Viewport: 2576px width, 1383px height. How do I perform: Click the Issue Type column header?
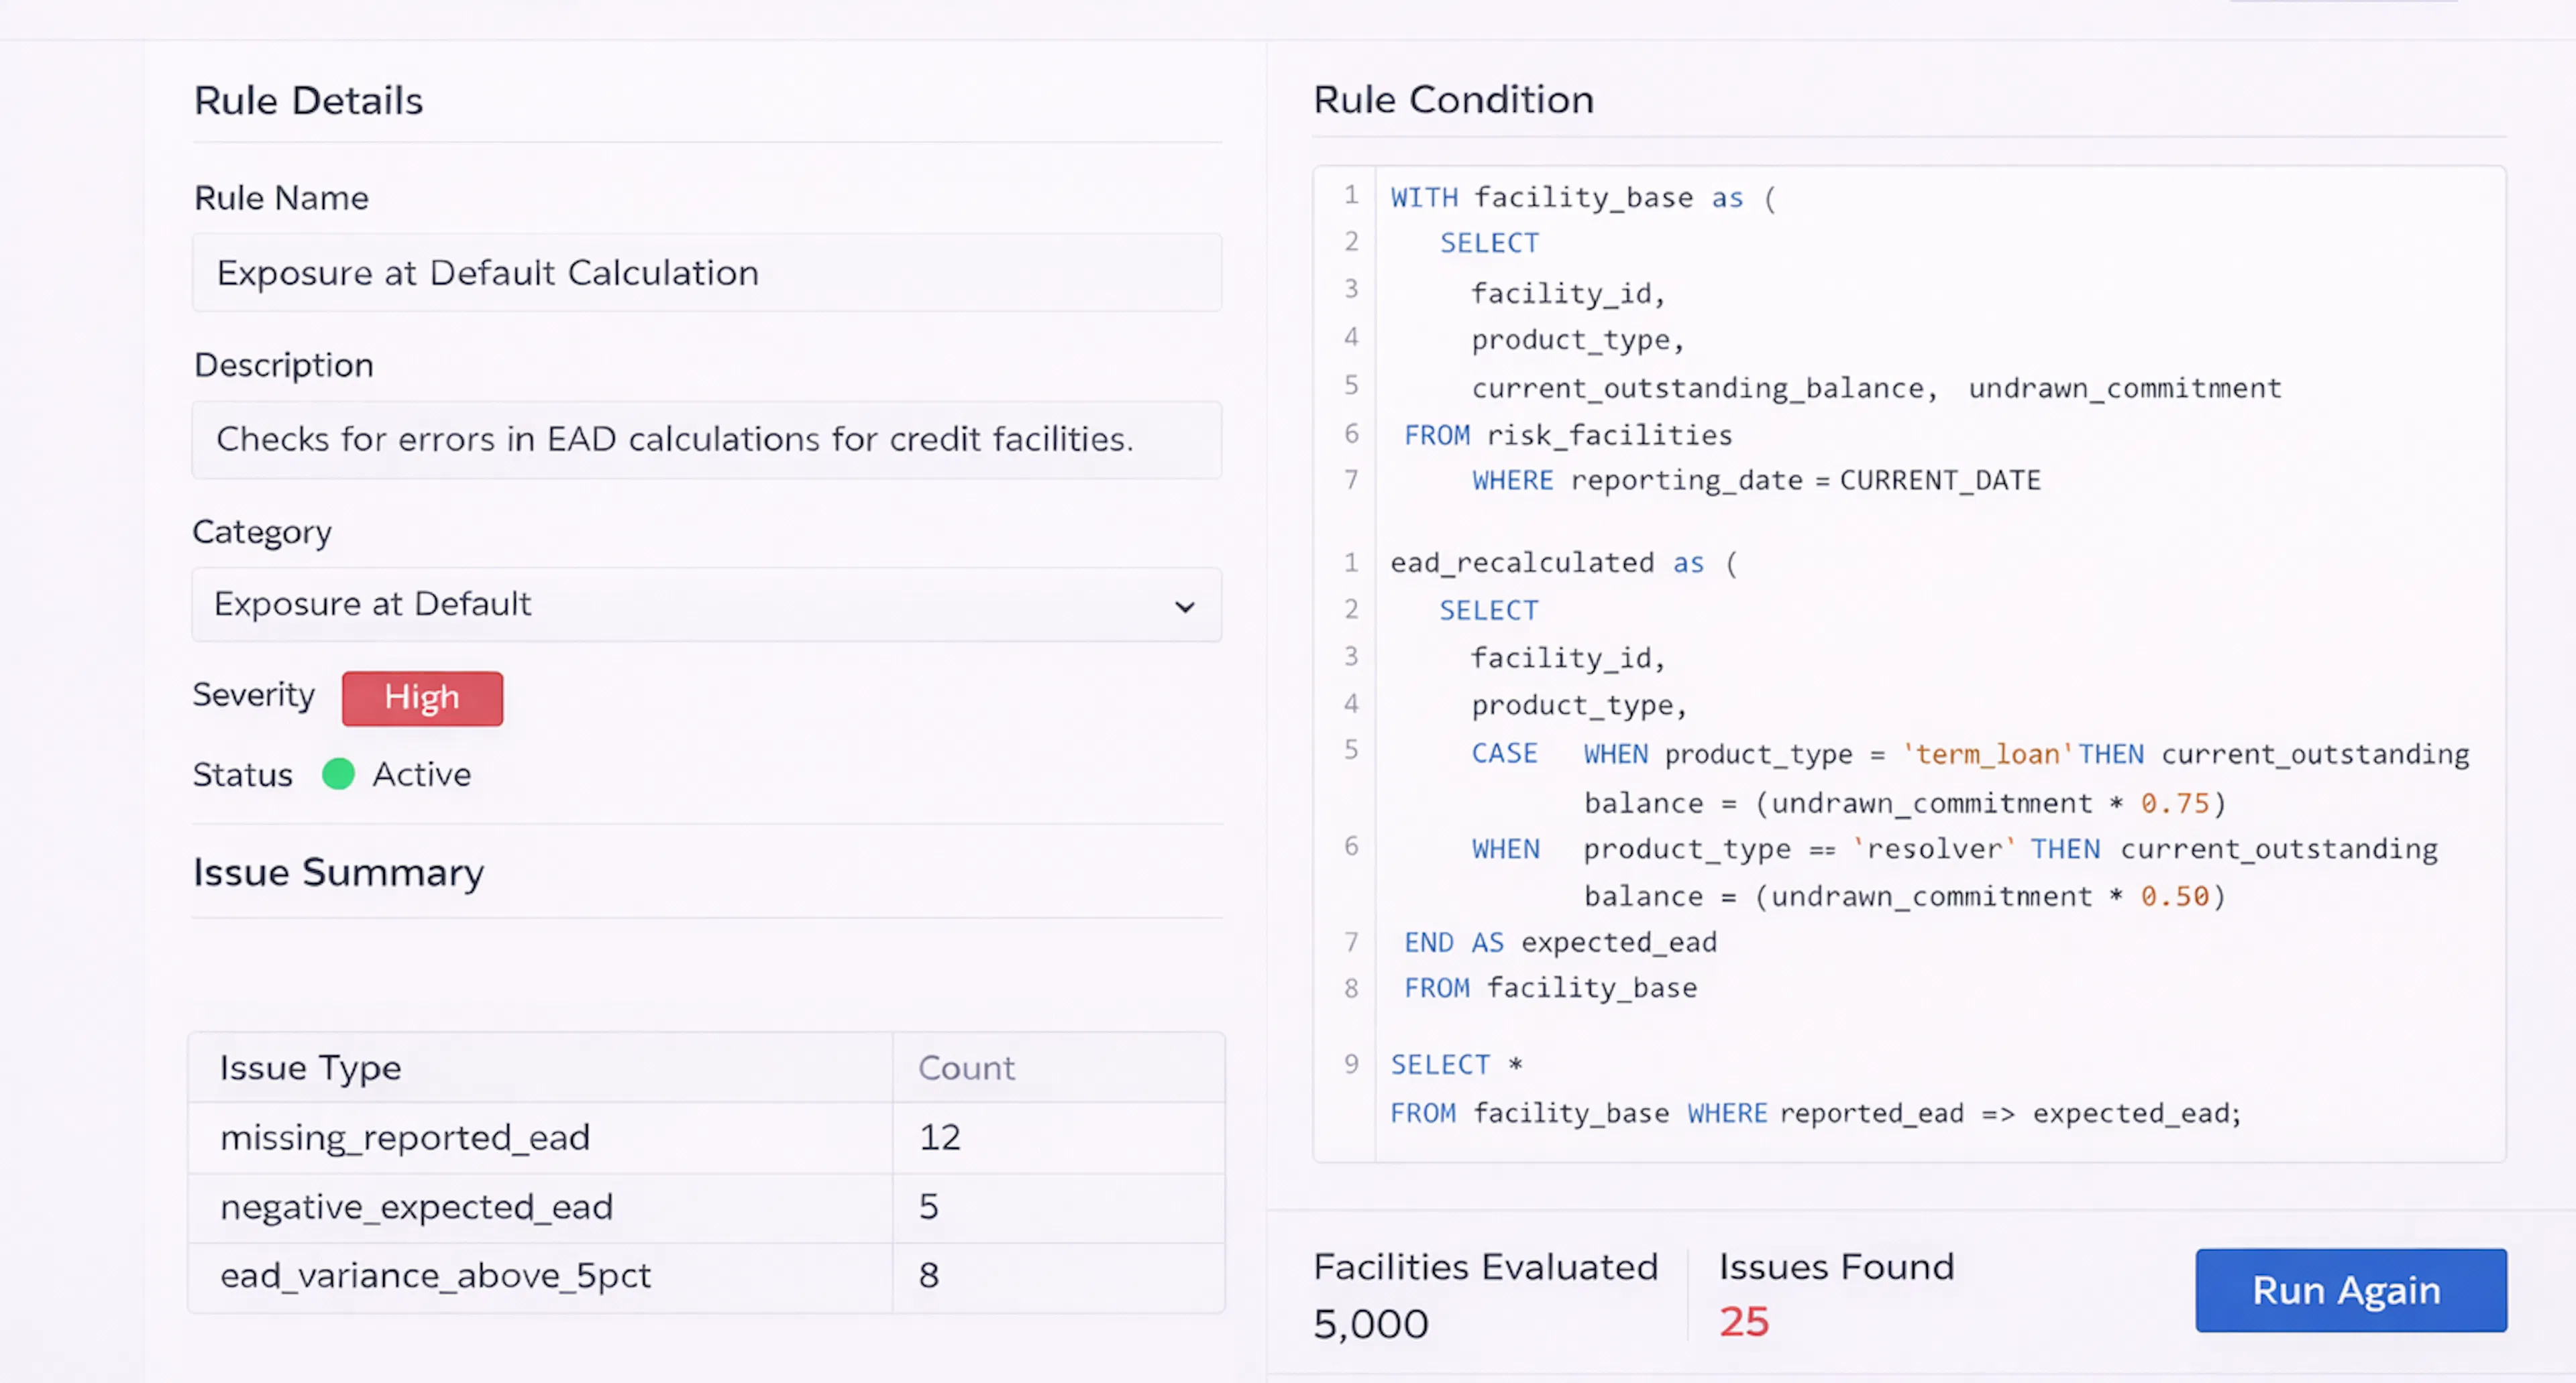(309, 1067)
